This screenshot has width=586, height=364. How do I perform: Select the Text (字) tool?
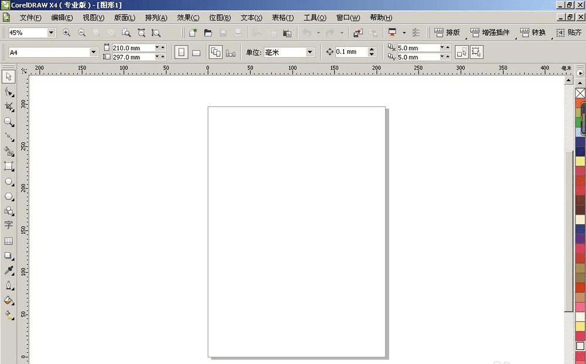click(x=9, y=225)
